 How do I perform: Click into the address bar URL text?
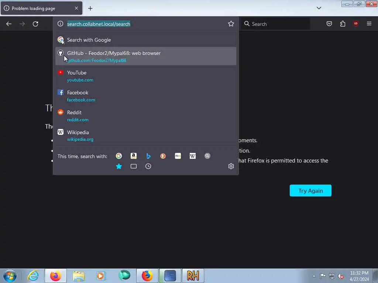99,24
